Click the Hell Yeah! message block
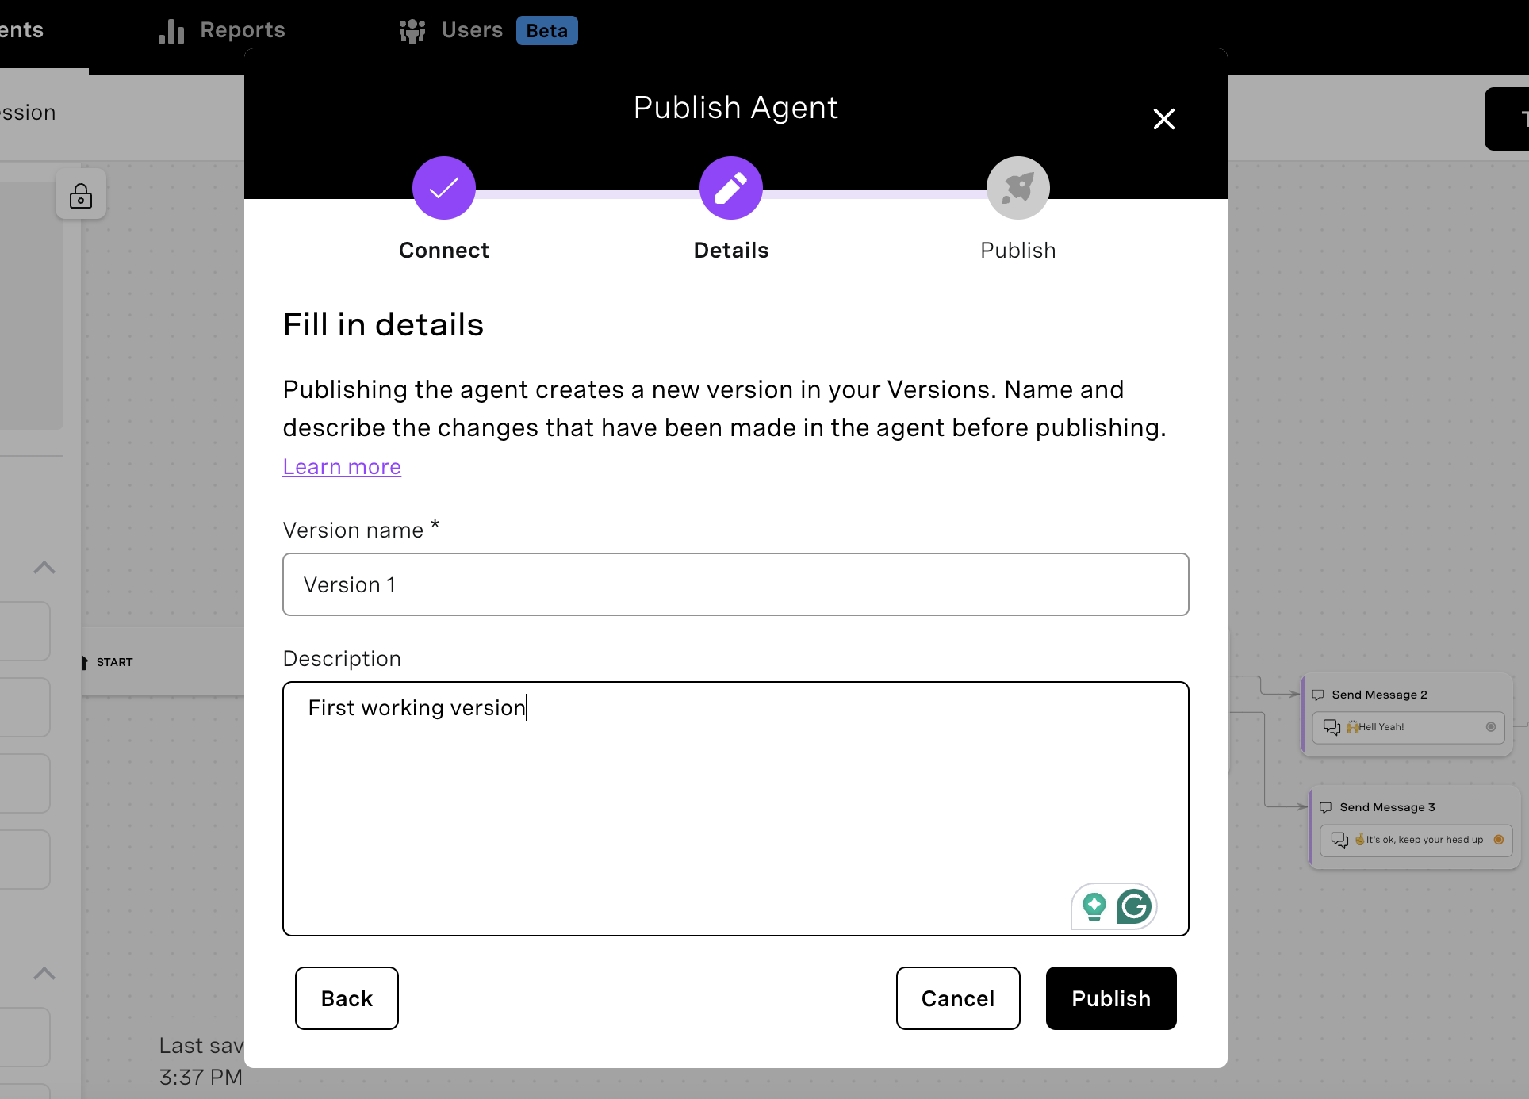This screenshot has height=1099, width=1529. click(x=1408, y=727)
